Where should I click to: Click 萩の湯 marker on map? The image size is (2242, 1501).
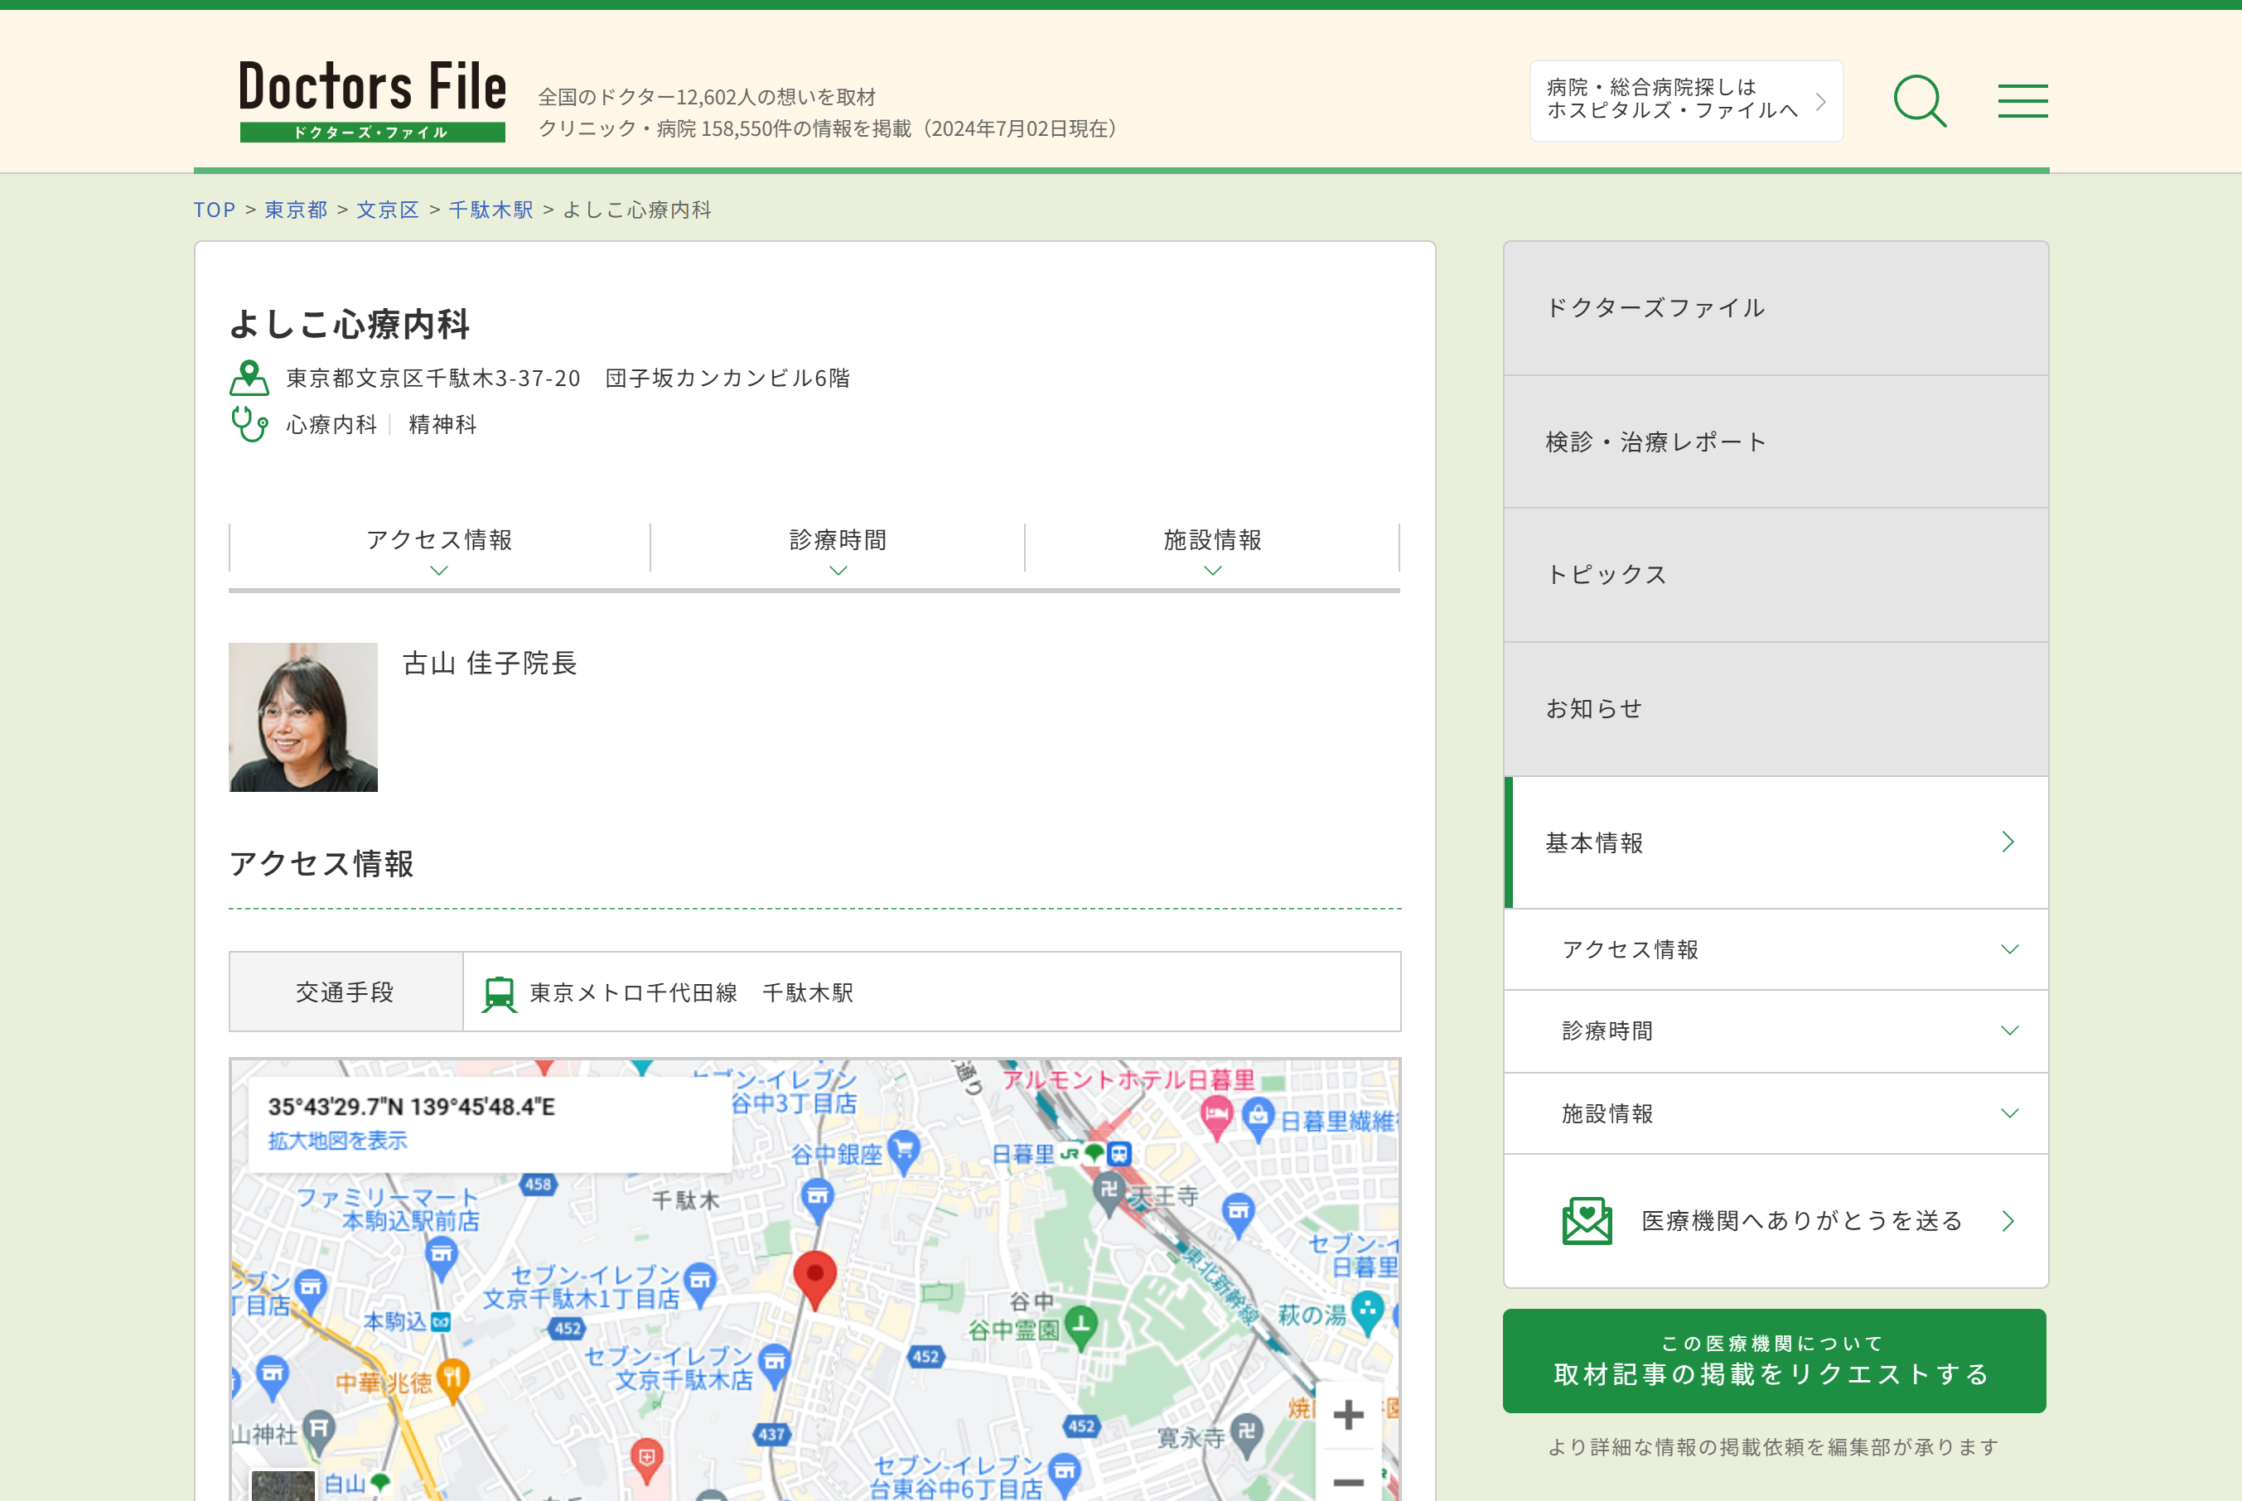pyautogui.click(x=1367, y=1314)
